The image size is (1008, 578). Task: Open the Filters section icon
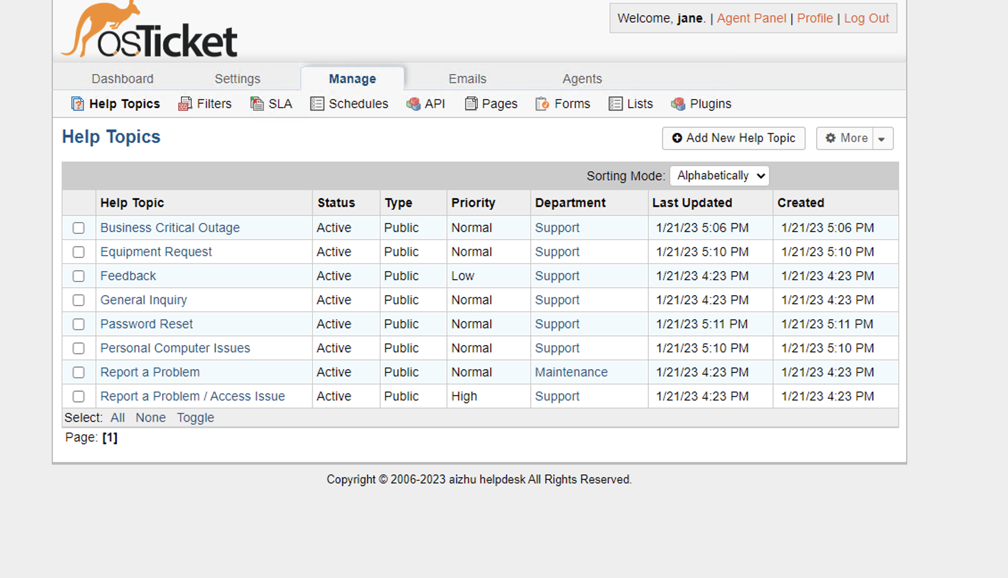pos(184,103)
